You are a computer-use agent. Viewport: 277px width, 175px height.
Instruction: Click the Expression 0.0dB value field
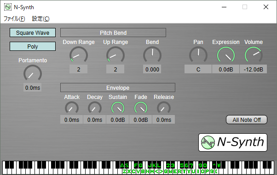[226, 69]
